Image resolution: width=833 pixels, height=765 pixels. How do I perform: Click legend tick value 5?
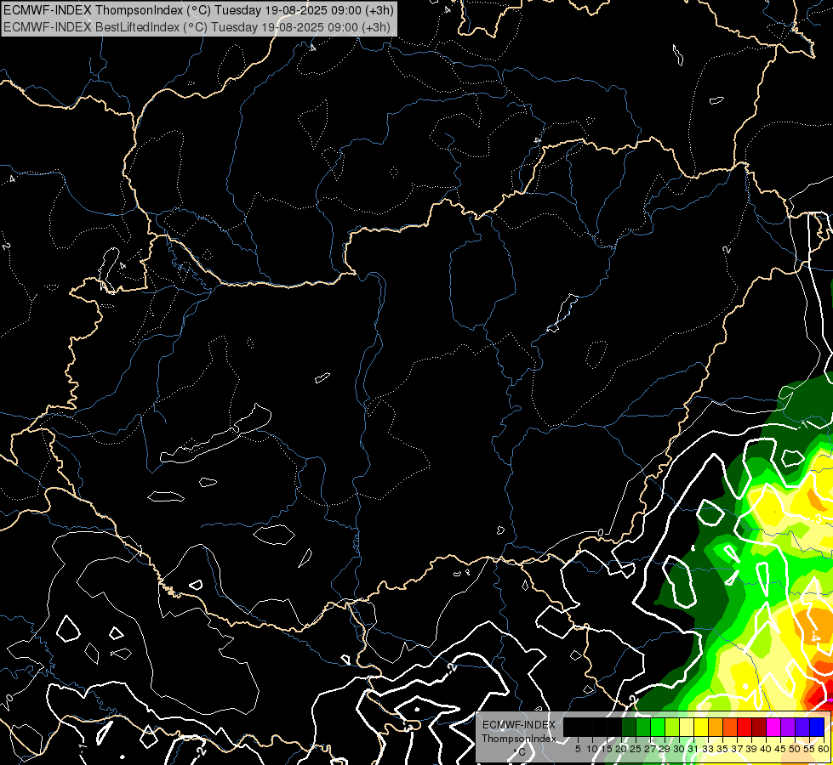578,749
